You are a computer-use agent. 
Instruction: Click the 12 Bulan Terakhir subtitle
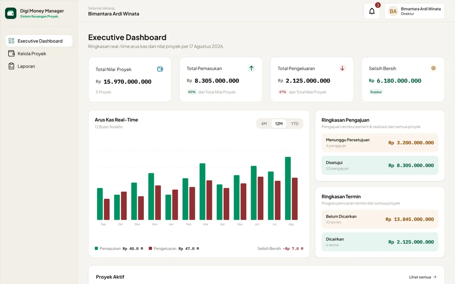coord(109,127)
